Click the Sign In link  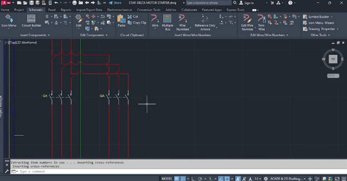pos(246,3)
